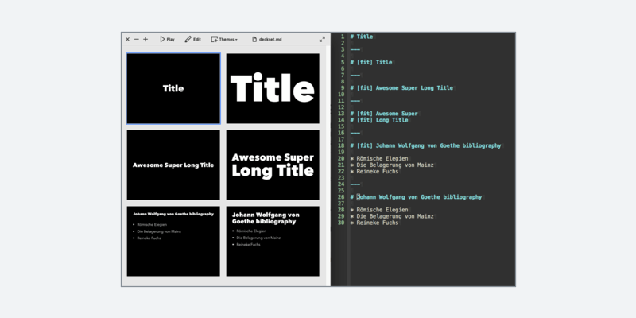Click code line 1 '# Title'

(362, 37)
